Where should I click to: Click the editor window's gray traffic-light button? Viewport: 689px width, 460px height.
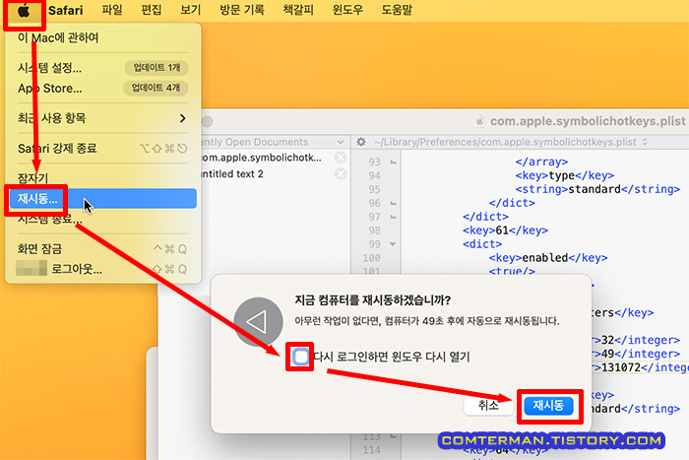coord(208,121)
